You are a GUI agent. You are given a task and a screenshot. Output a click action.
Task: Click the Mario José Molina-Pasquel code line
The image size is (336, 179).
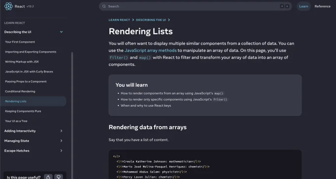pyautogui.click(x=163, y=167)
